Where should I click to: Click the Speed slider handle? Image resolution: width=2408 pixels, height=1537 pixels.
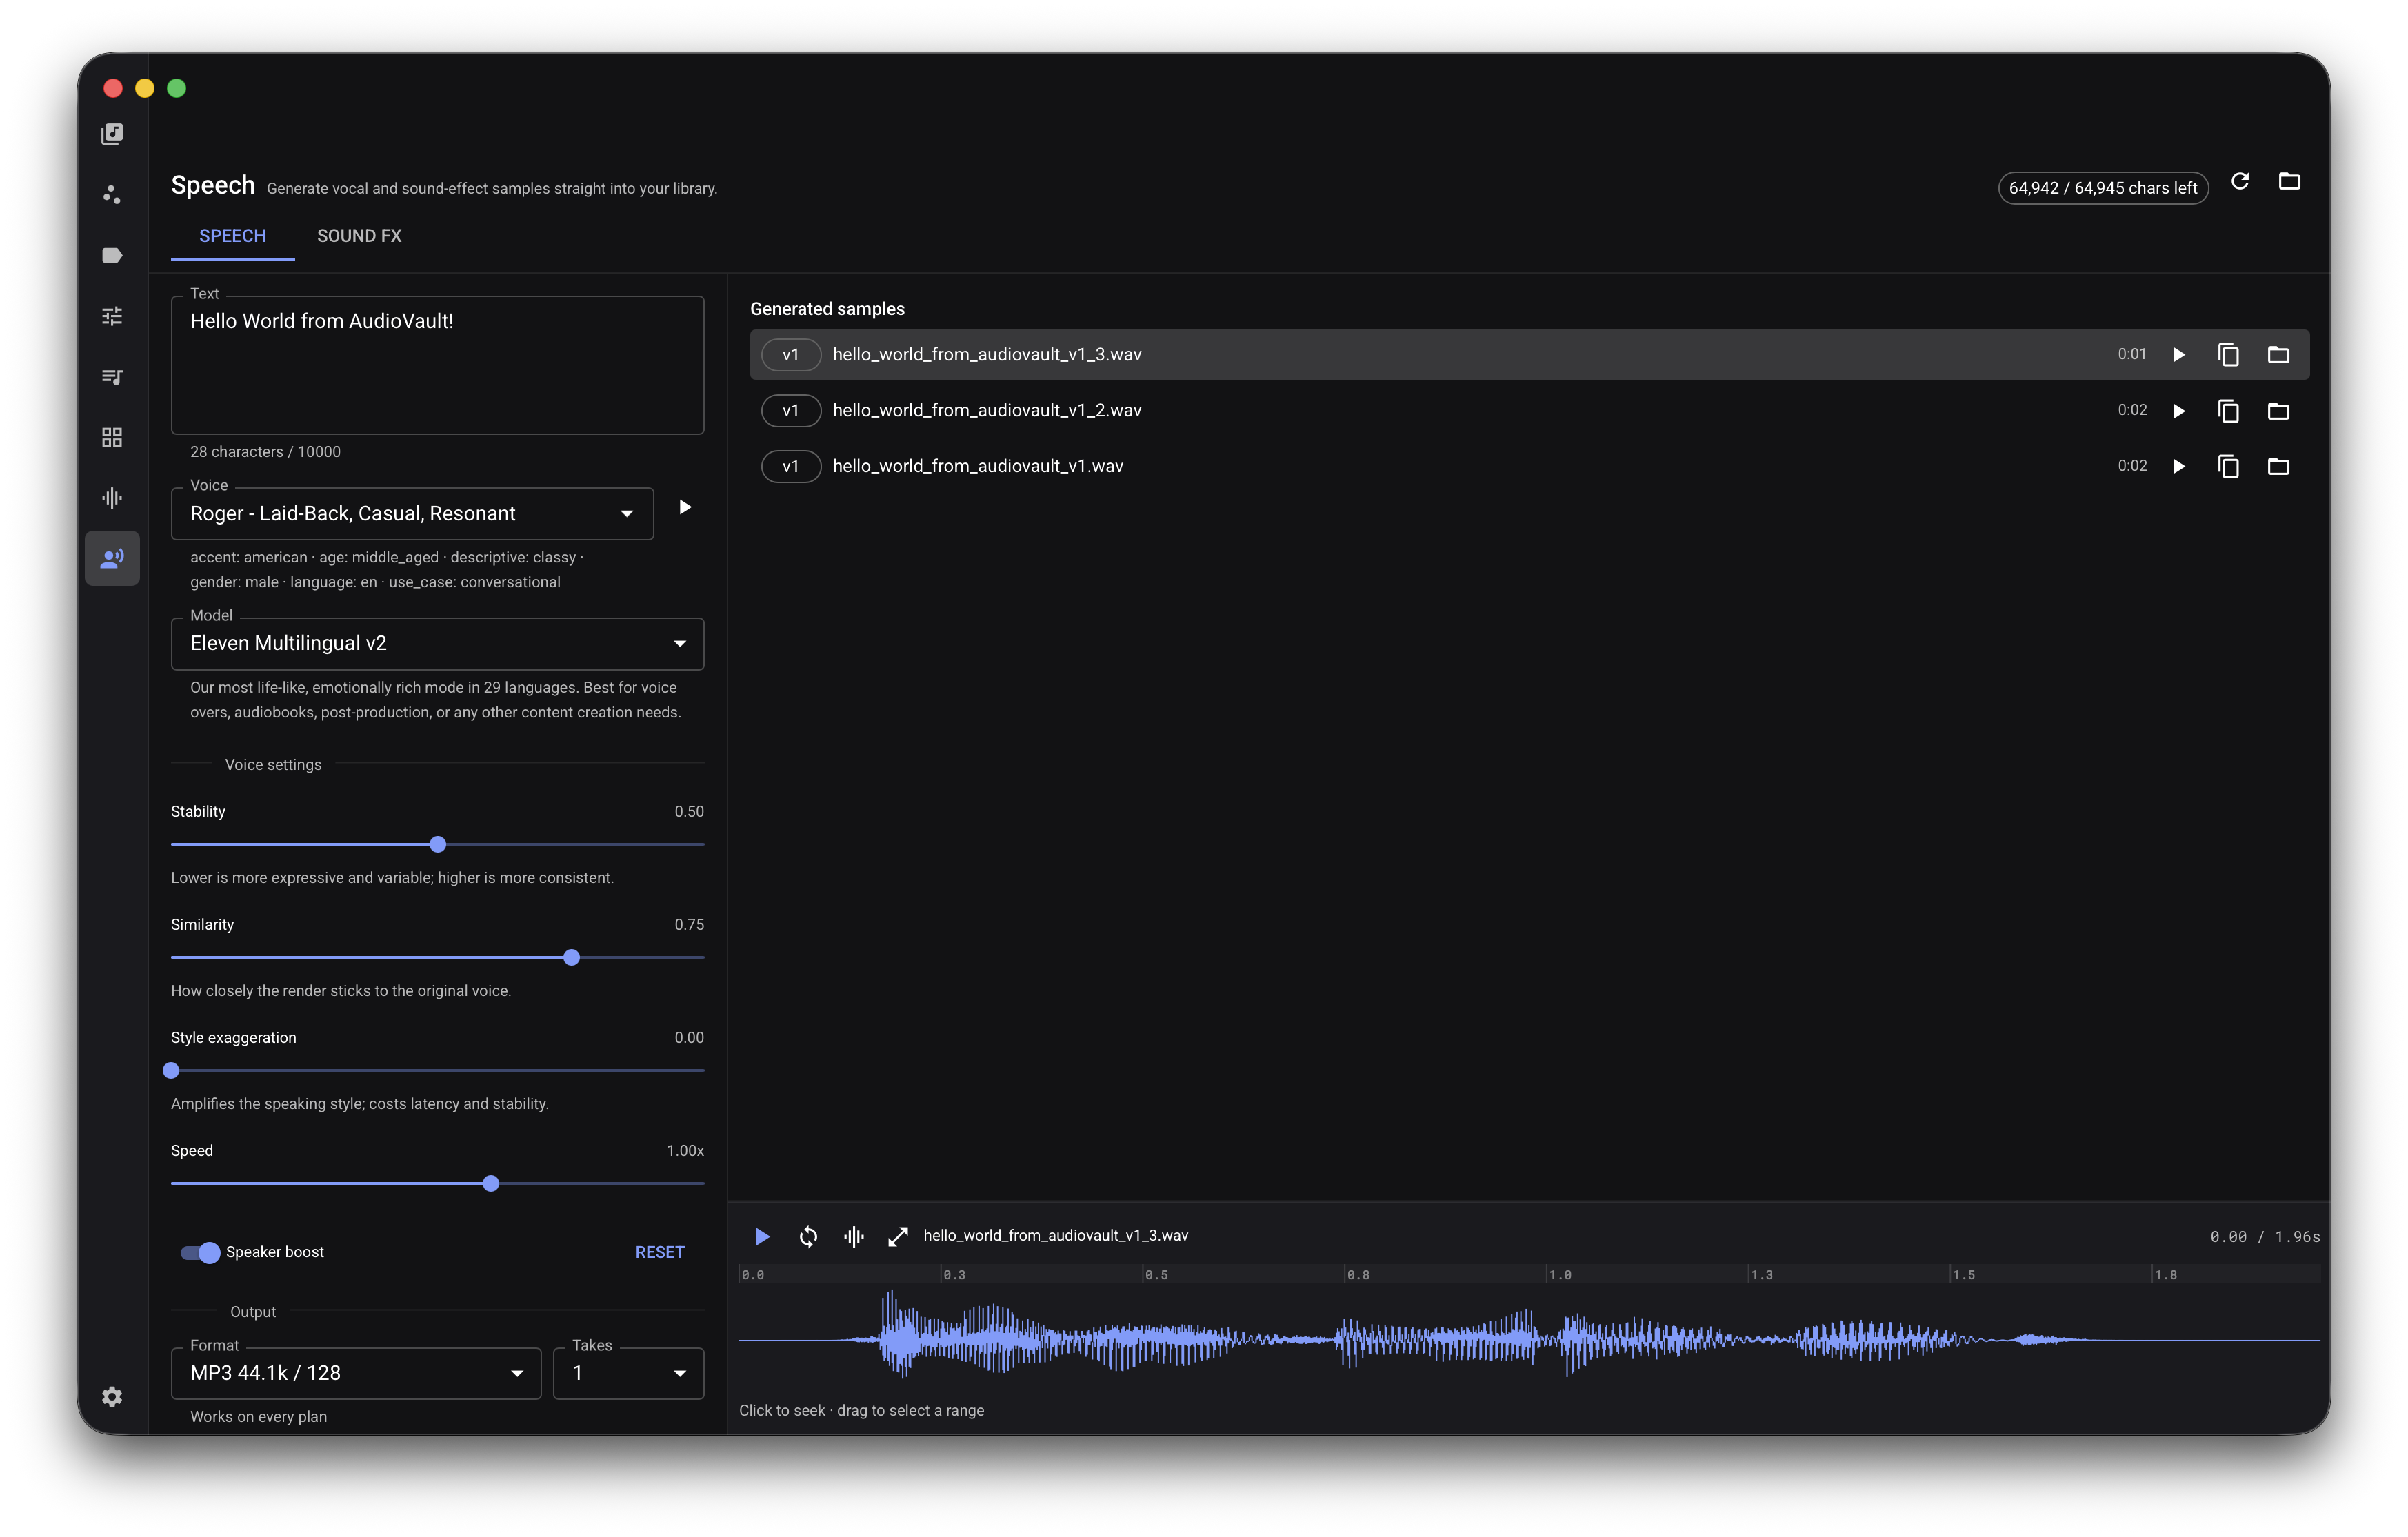(x=491, y=1183)
